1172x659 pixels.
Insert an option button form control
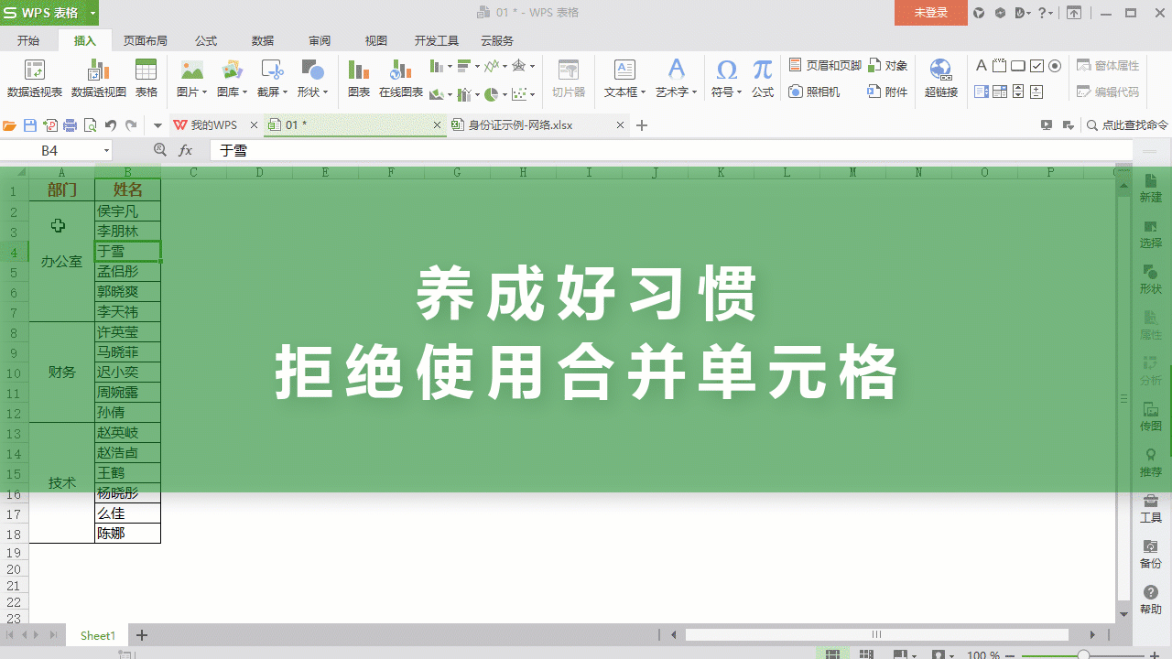[1055, 66]
